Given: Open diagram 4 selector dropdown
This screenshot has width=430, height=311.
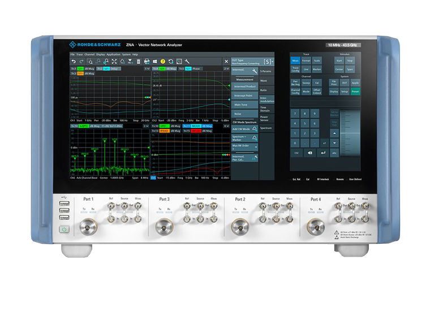Looking at the screenshot, I should (226, 126).
